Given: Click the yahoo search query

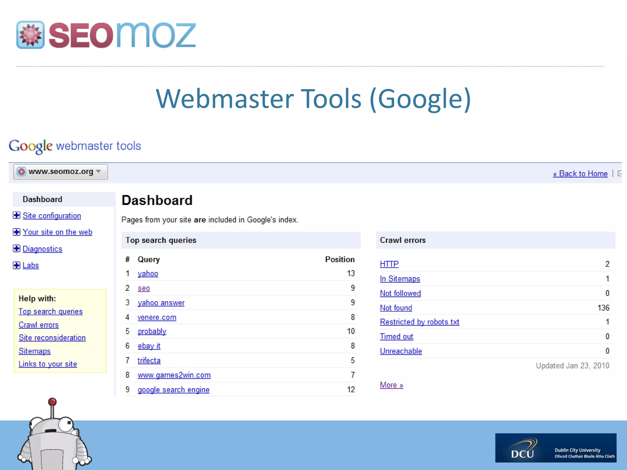Looking at the screenshot, I should [148, 274].
